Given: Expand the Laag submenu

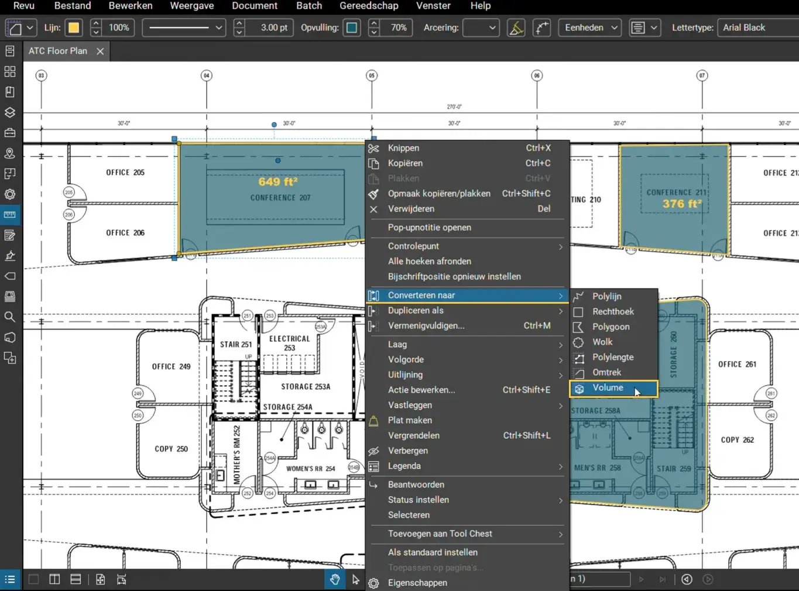Looking at the screenshot, I should click(x=467, y=345).
